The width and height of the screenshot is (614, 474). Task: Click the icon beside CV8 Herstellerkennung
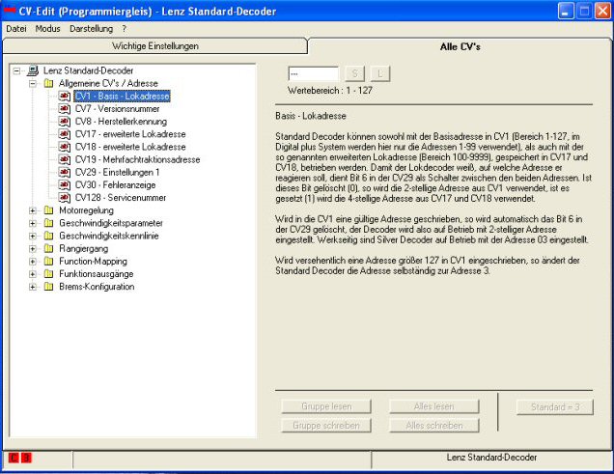coord(64,122)
